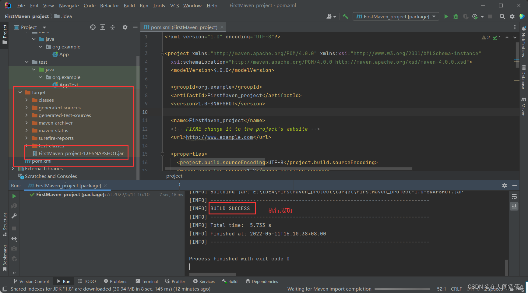Select pom.xml in the Project tree
The height and width of the screenshot is (293, 528).
coord(38,161)
